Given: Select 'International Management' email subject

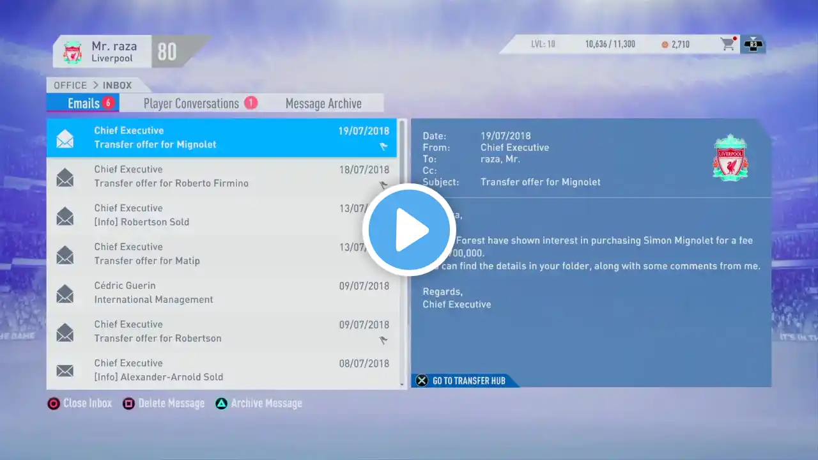Looking at the screenshot, I should (x=153, y=300).
